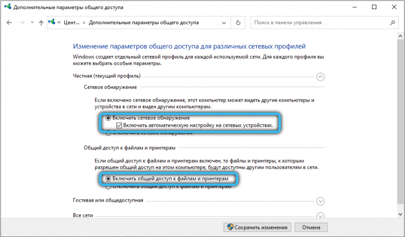Click the 'Частная (текущий профиль)' label
The image size is (405, 237).
pyautogui.click(x=107, y=76)
